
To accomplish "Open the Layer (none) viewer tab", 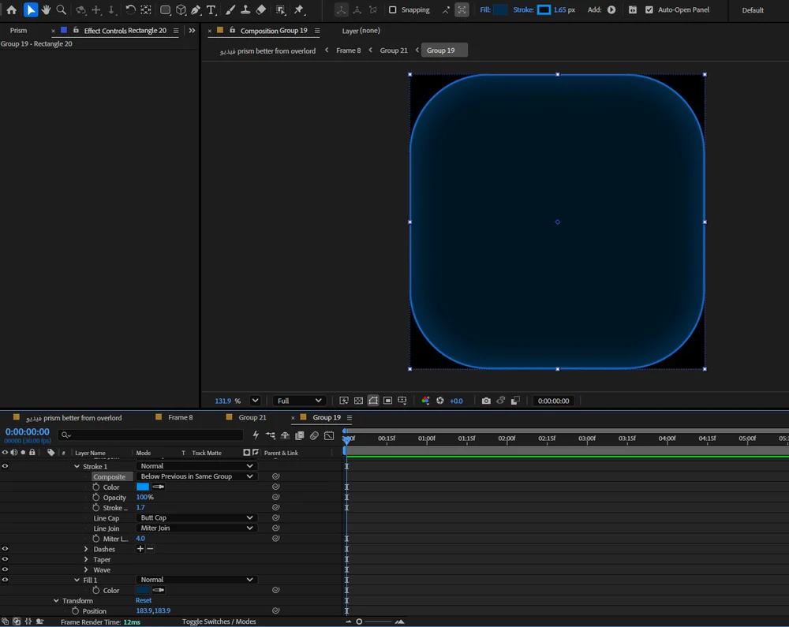I will [361, 31].
